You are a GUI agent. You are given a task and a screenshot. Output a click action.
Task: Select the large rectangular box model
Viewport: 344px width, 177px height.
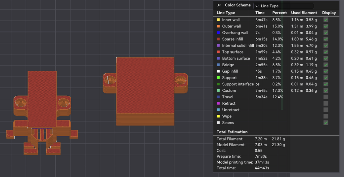pyautogui.click(x=145, y=91)
